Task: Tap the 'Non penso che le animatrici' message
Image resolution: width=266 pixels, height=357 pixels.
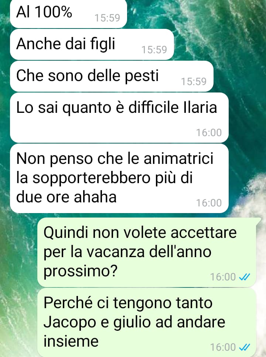Action: 119,178
